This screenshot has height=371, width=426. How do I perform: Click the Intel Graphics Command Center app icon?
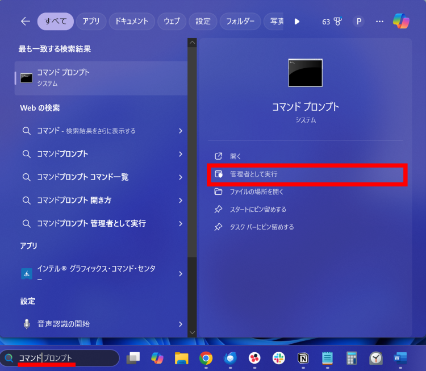27,274
